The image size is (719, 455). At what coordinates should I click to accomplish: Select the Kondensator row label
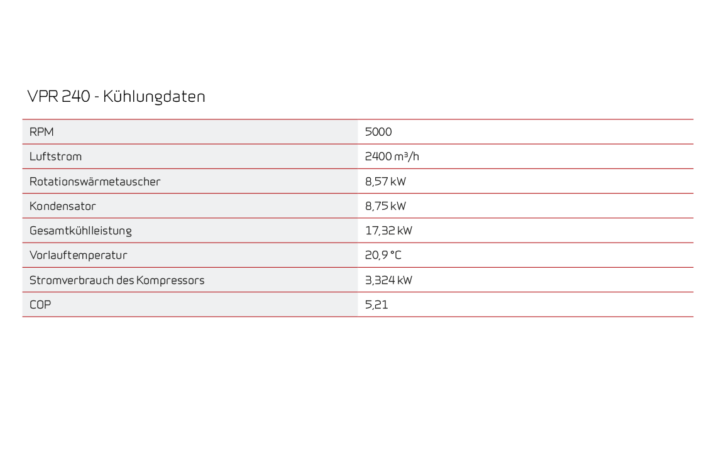coord(63,206)
